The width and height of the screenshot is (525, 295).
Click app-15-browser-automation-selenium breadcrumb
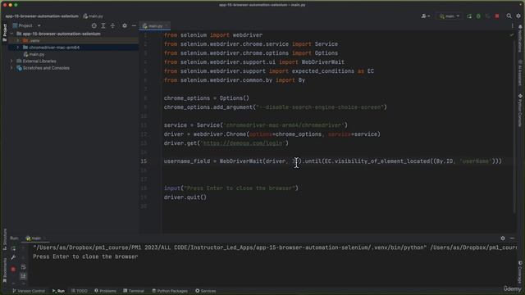click(x=42, y=16)
